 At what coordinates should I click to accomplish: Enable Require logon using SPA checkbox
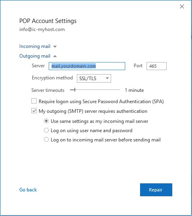[x=34, y=101]
